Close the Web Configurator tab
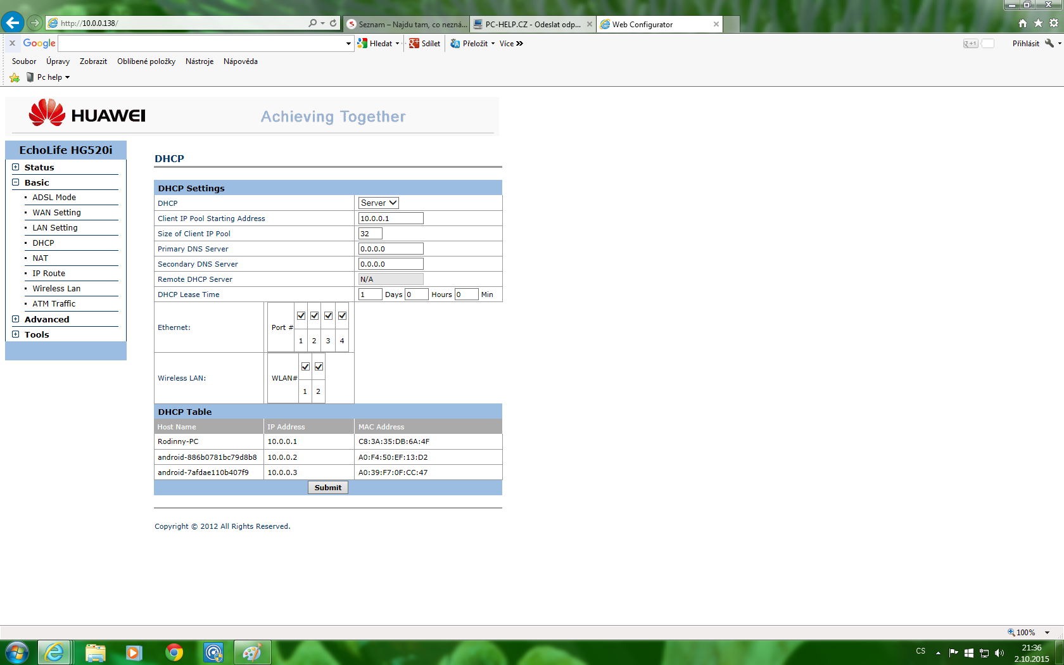1064x665 pixels. pos(716,24)
